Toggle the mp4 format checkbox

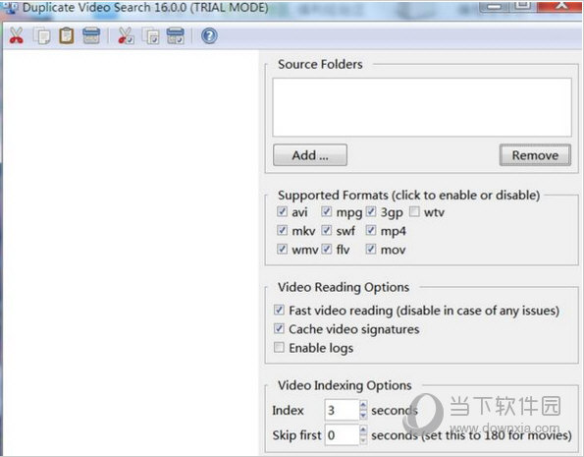pos(371,230)
